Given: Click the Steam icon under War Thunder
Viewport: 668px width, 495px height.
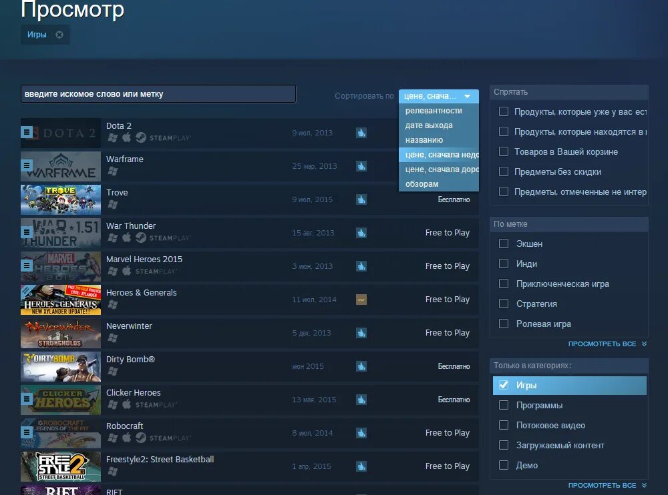Looking at the screenshot, I should point(141,237).
